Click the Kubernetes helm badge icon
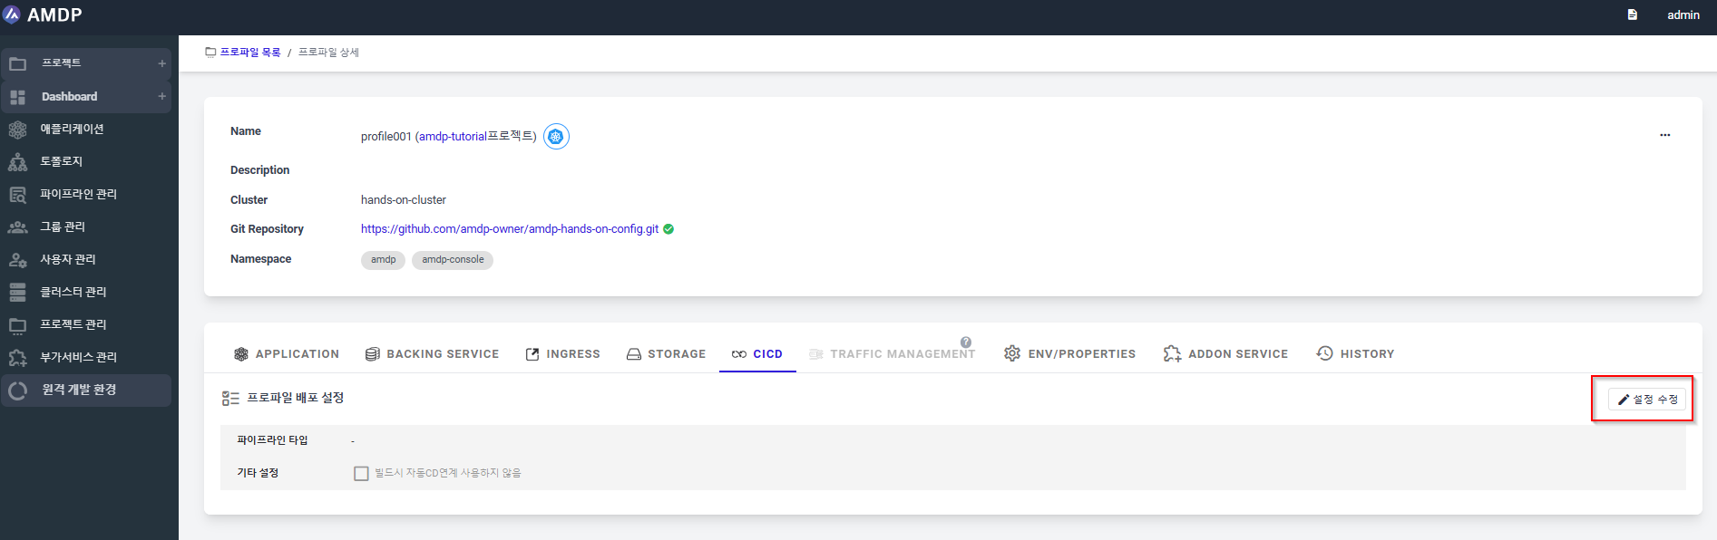Screen dimensions: 1717x540 click(556, 137)
